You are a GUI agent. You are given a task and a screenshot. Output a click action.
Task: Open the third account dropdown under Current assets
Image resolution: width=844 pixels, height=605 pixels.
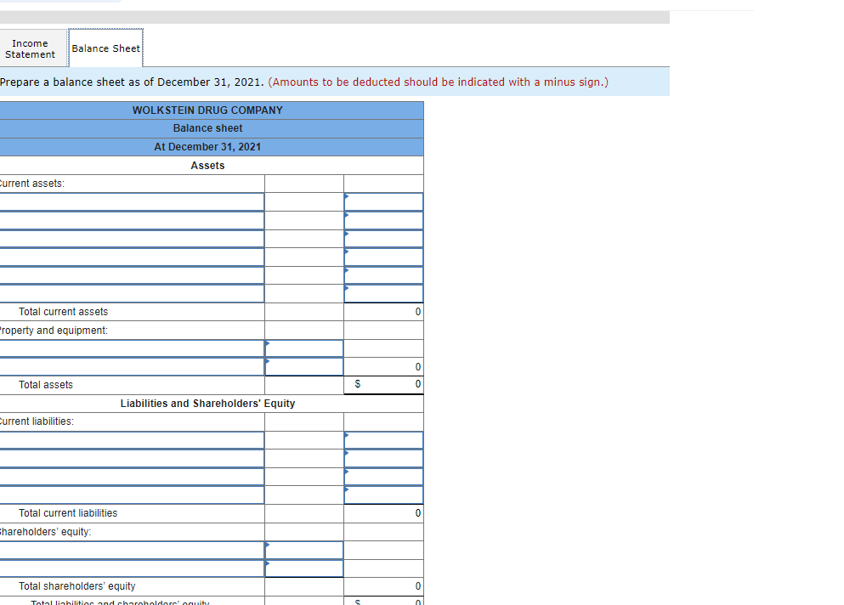click(x=132, y=239)
